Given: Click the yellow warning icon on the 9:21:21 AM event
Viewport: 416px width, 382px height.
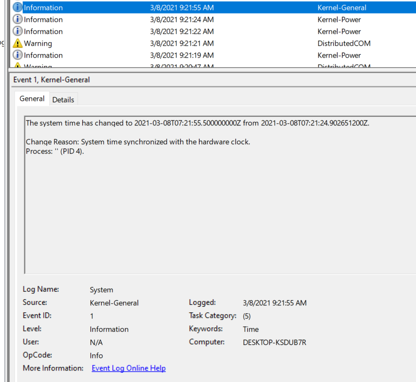Looking at the screenshot, I should coord(18,44).
